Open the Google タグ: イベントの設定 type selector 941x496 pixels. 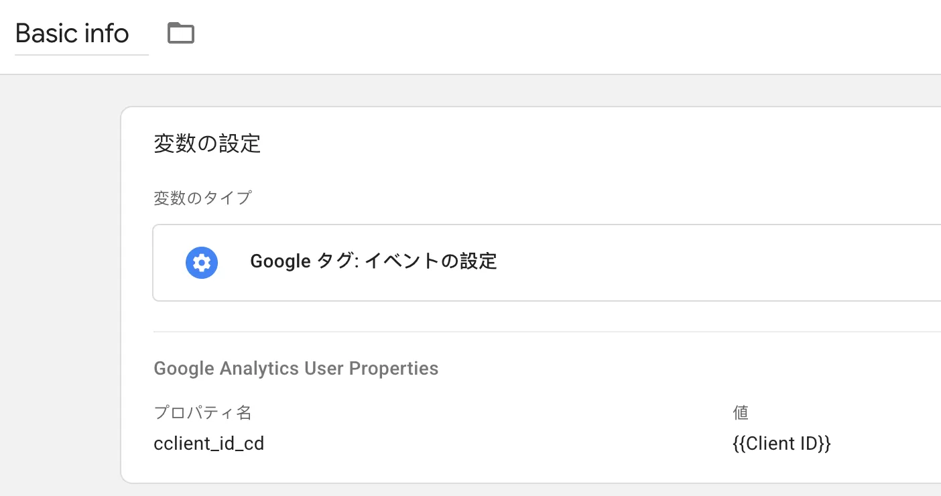[546, 263]
